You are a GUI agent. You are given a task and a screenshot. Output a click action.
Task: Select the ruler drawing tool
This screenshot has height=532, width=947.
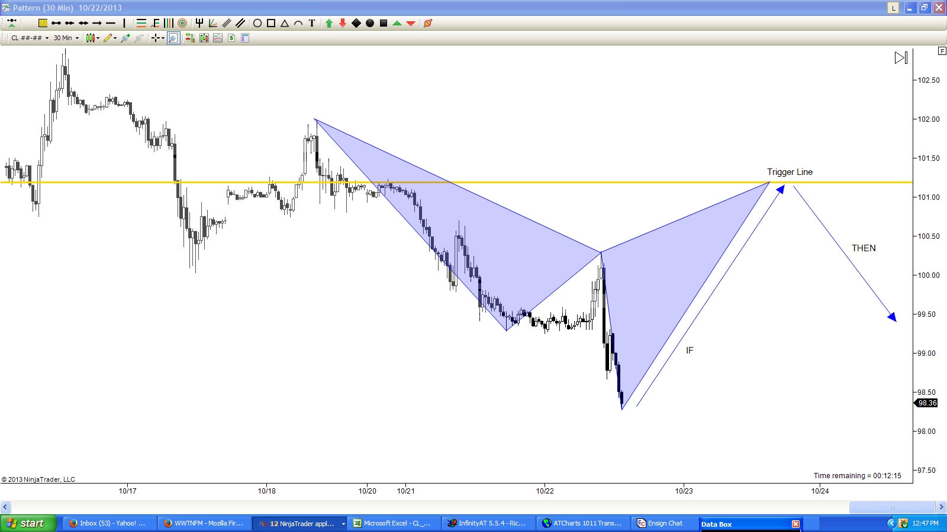(43, 23)
